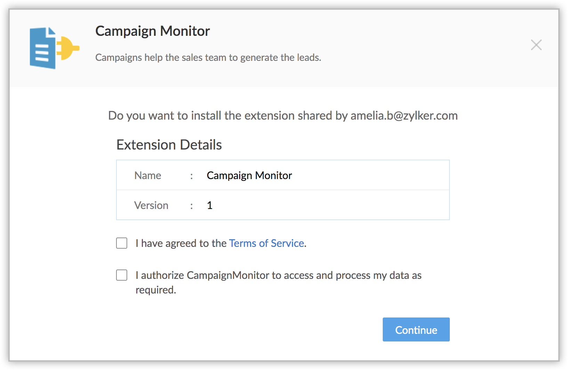Click the 'I have agreed to the' label text

tap(181, 243)
